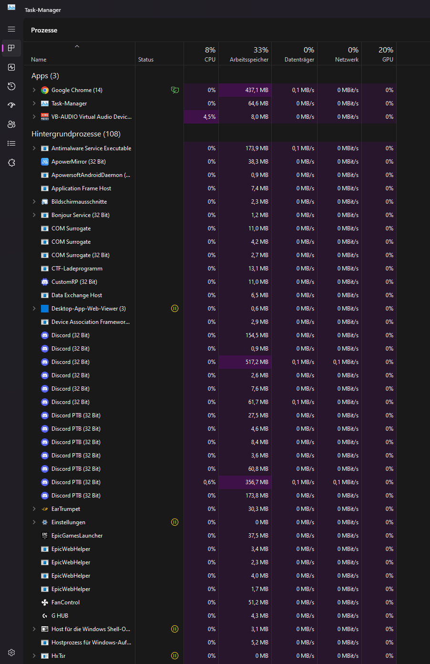Click the pause status icon next to Einstellungen
Screen dimensions: 430x664
pos(174,522)
